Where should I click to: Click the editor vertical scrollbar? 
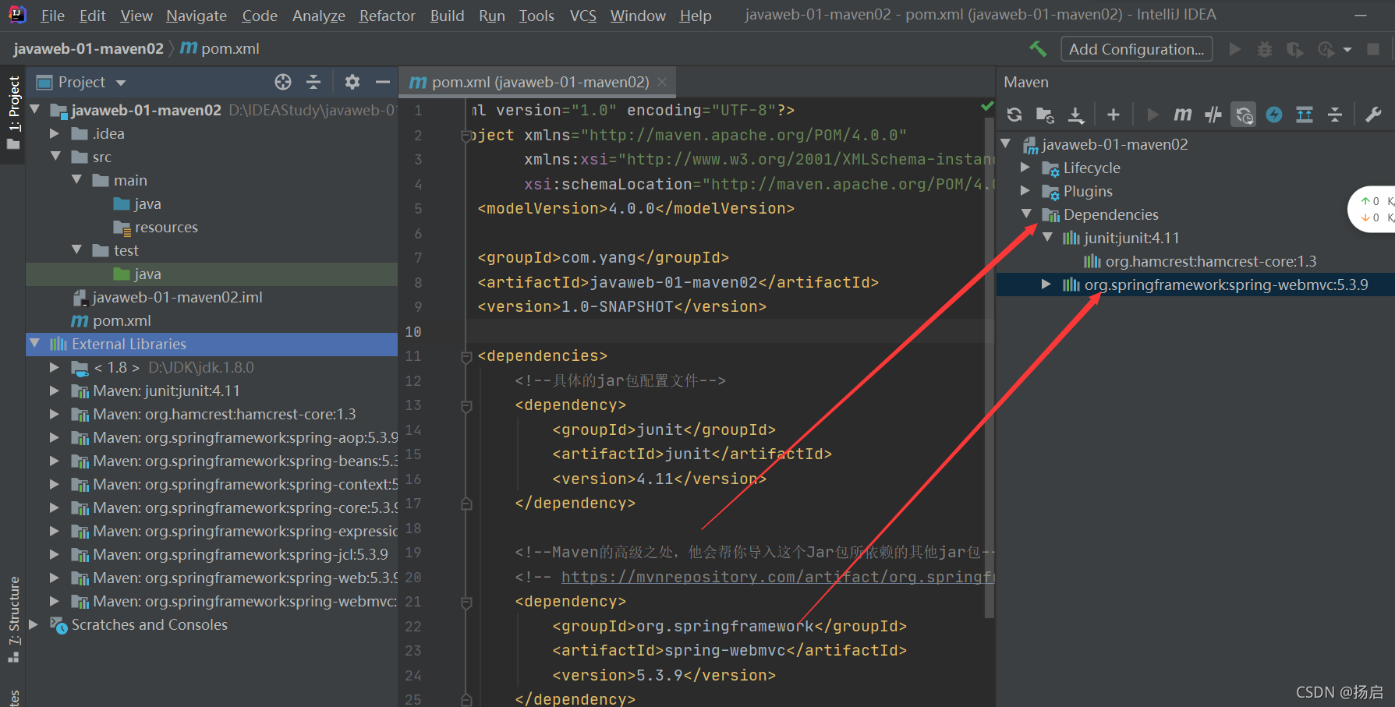[990, 366]
